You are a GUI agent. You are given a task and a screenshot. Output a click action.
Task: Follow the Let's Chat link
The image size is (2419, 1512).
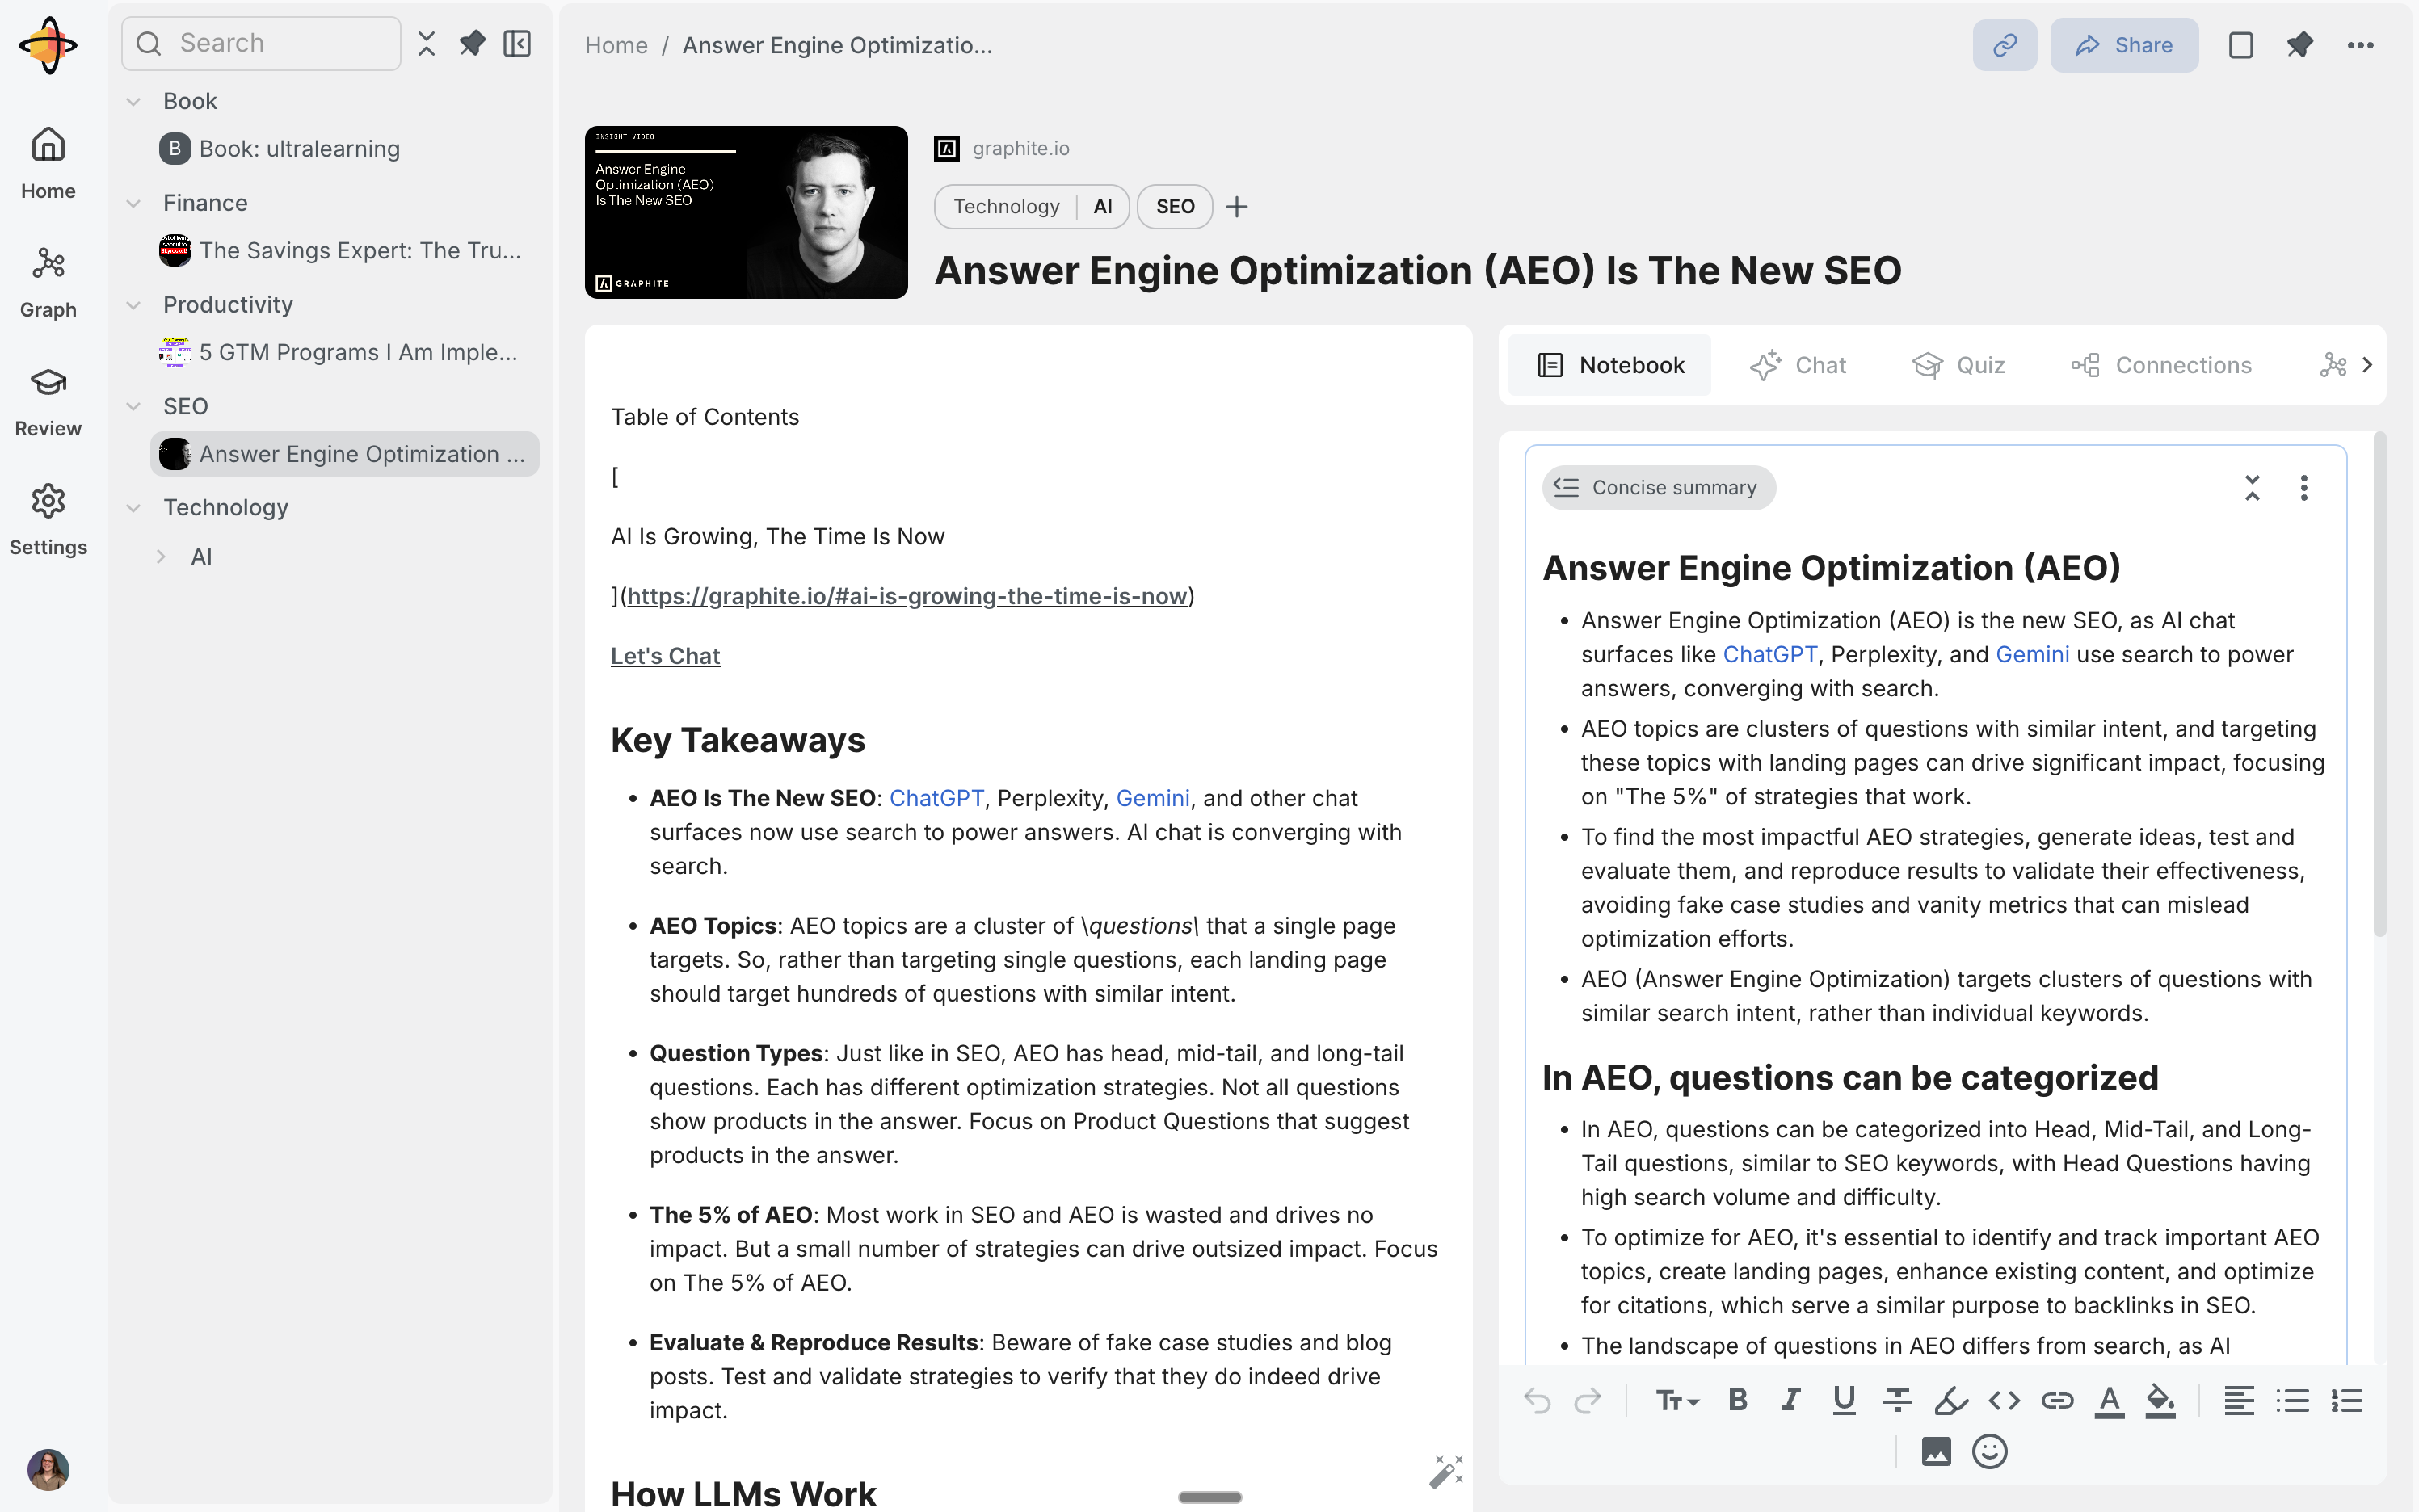(x=665, y=656)
